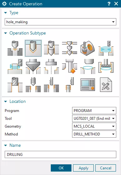121x175 pixels.
Task: Open help with the question mark
Action: [109, 4]
